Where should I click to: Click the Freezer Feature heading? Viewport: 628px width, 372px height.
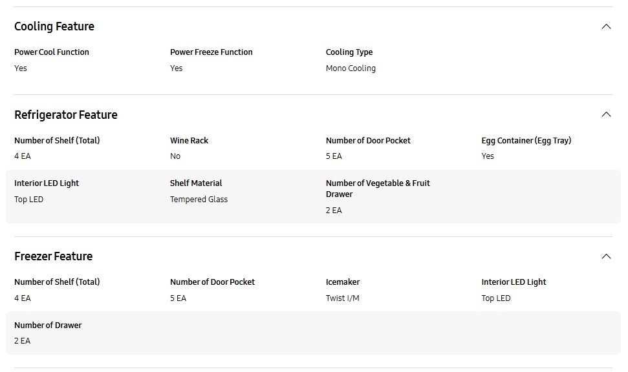coord(54,256)
